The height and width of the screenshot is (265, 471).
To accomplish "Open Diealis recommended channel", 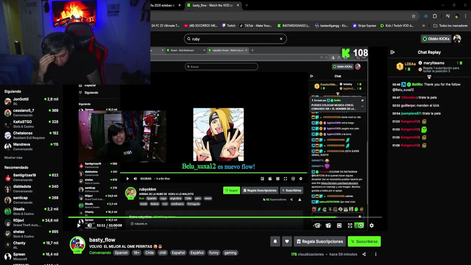I will [31, 211].
